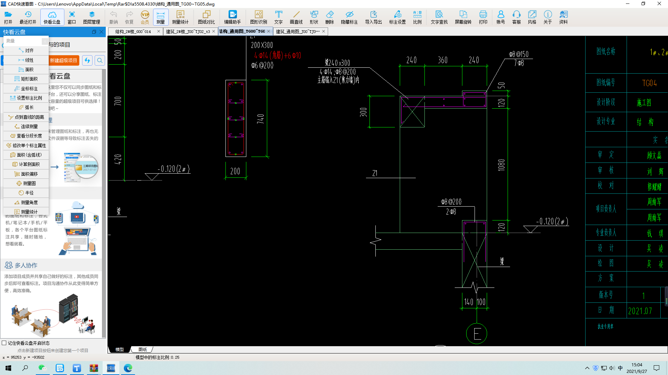
Task: Click the 图纸对比 drawing compare icon
Action: pyautogui.click(x=206, y=17)
